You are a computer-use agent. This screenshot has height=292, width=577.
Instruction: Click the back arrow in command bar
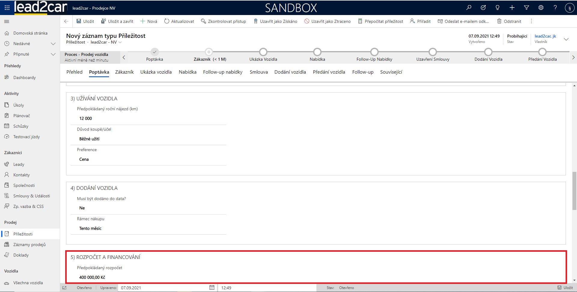click(x=66, y=21)
